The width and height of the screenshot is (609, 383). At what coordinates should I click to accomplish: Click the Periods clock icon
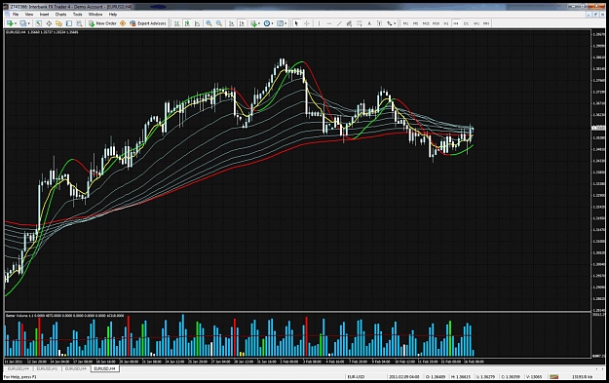266,23
